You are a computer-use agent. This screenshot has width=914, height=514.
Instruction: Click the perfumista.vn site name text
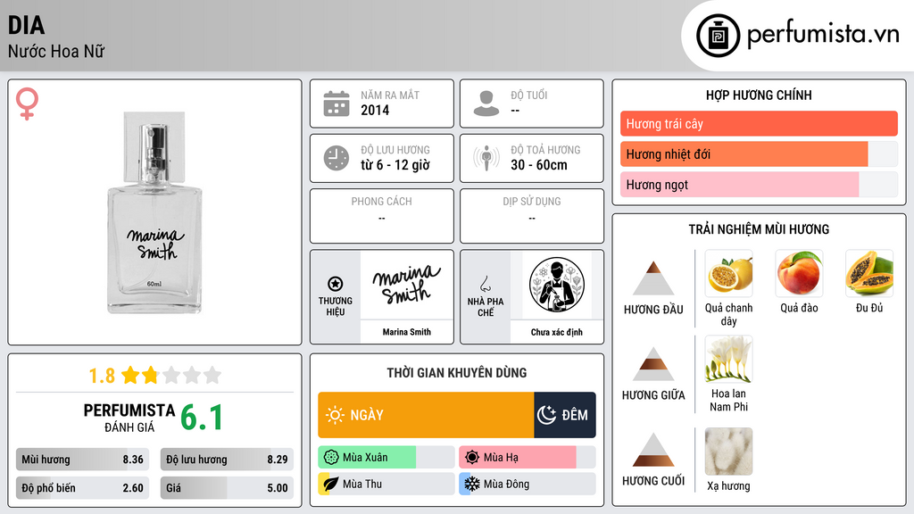[x=823, y=34]
